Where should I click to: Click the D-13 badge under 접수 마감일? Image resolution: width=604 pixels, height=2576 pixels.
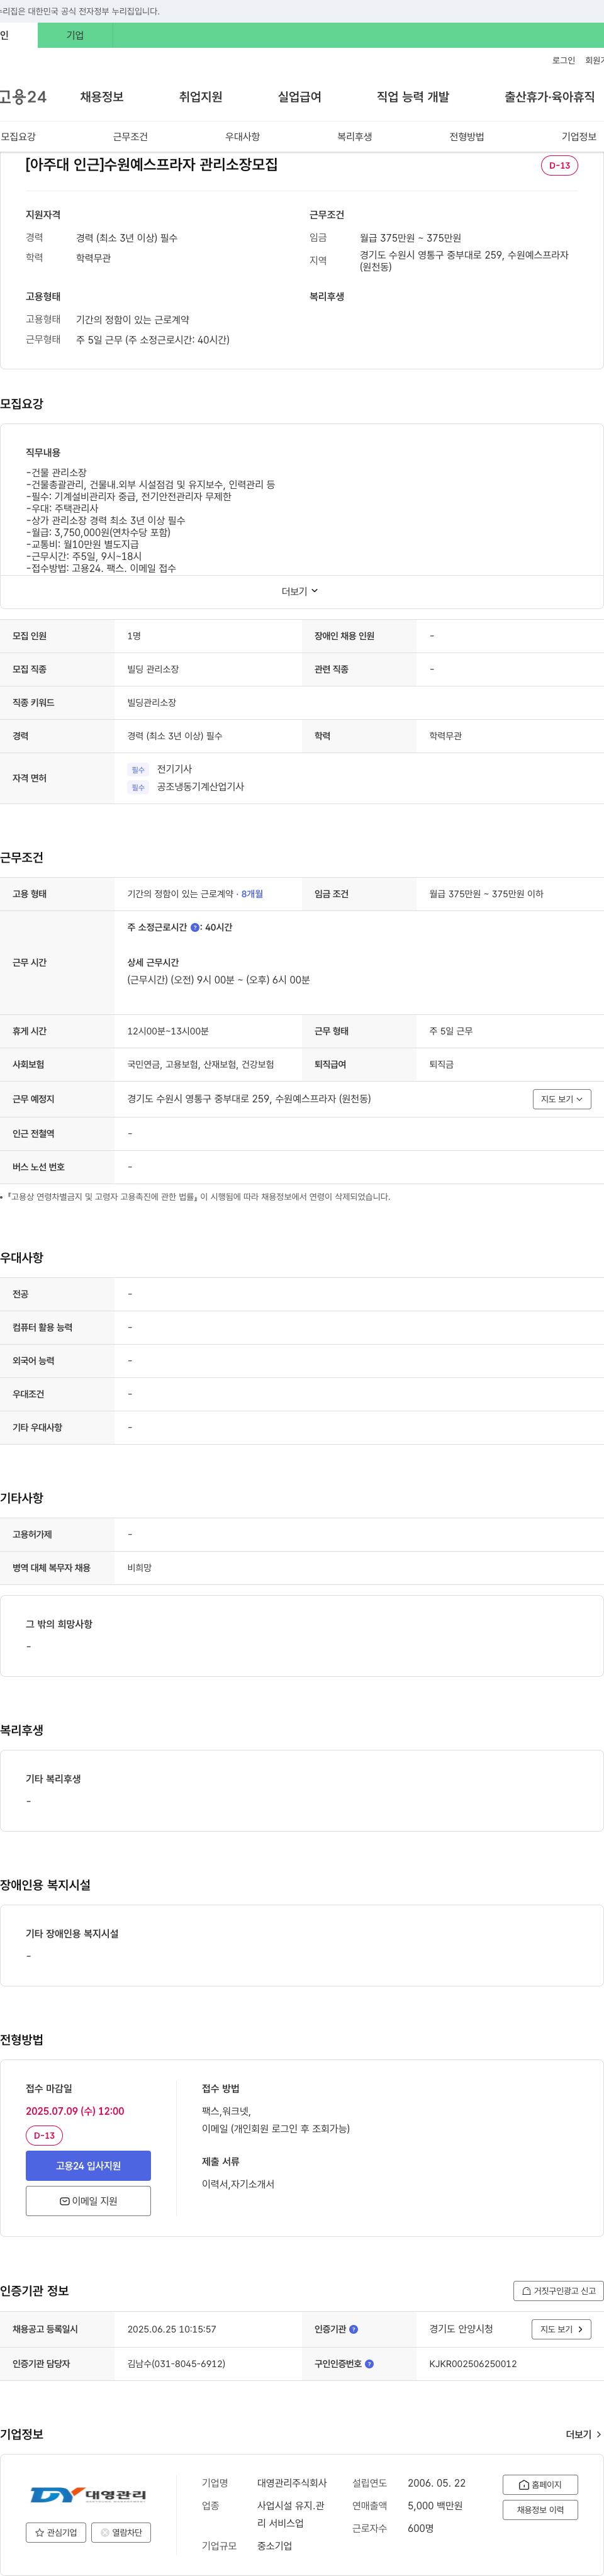point(44,2135)
